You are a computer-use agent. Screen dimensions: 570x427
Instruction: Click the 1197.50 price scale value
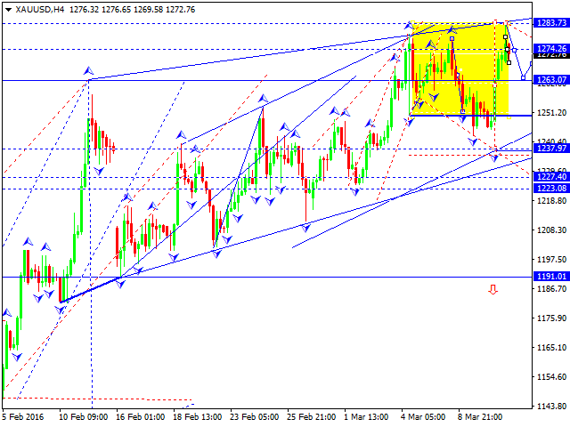(x=551, y=259)
